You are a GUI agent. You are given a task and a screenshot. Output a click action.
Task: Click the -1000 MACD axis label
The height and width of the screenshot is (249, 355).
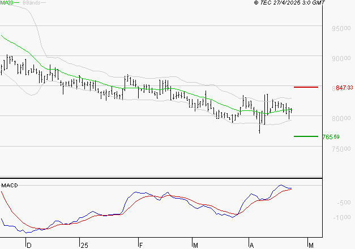click(x=342, y=218)
